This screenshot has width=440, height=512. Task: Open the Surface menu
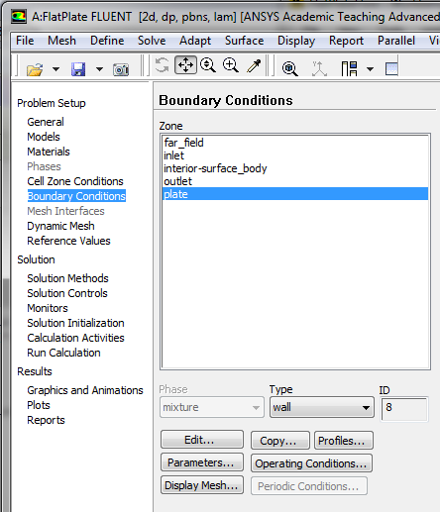(244, 41)
